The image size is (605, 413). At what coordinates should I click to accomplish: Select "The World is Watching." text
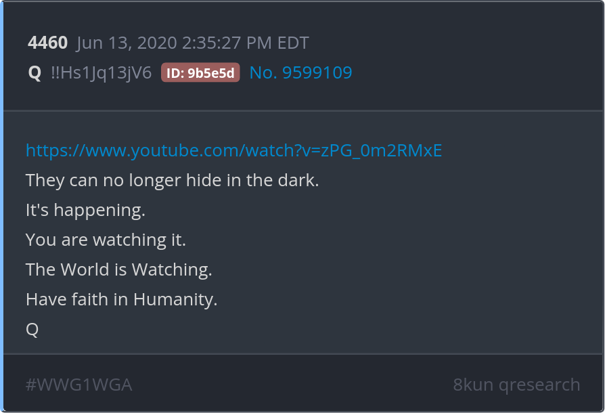(x=119, y=269)
